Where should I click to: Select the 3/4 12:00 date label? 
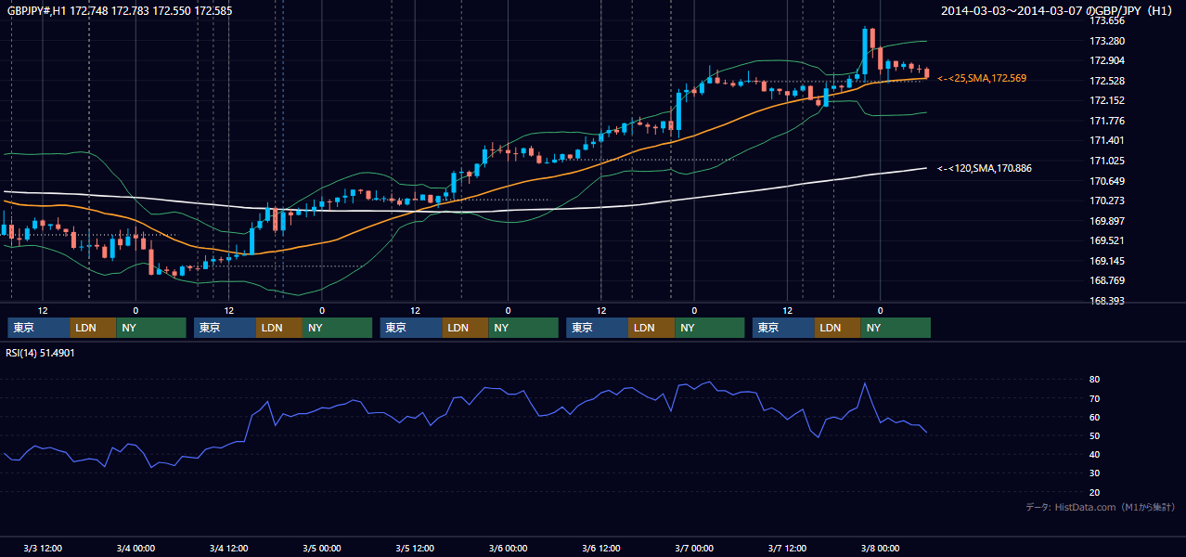(x=228, y=548)
